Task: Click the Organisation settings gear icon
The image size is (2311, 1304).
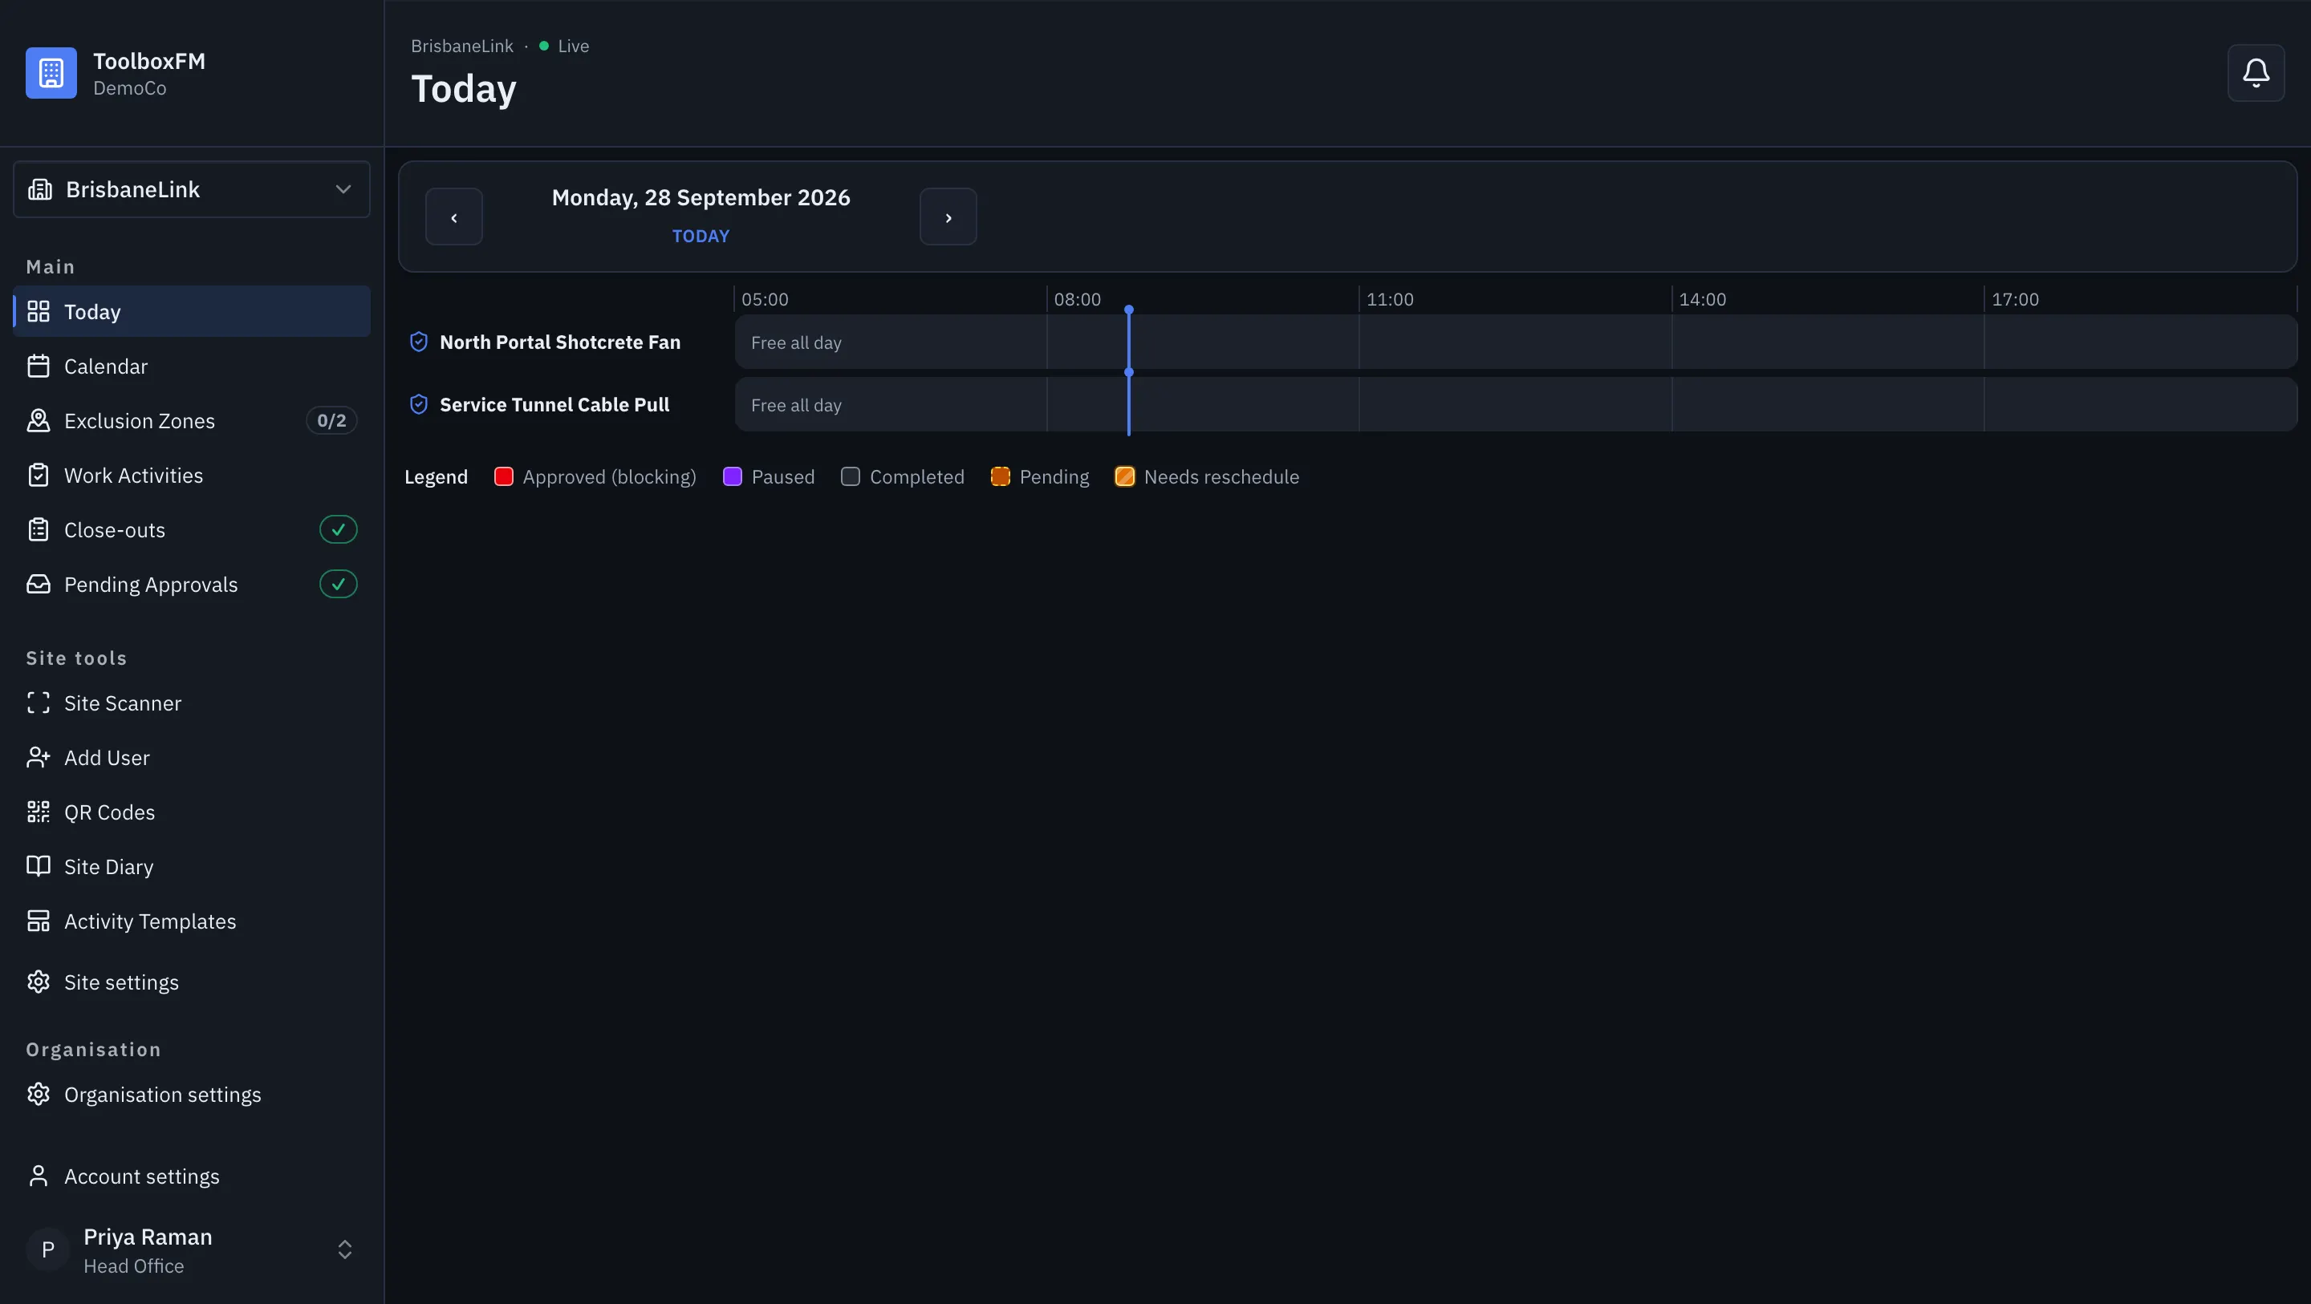Action: coord(39,1094)
